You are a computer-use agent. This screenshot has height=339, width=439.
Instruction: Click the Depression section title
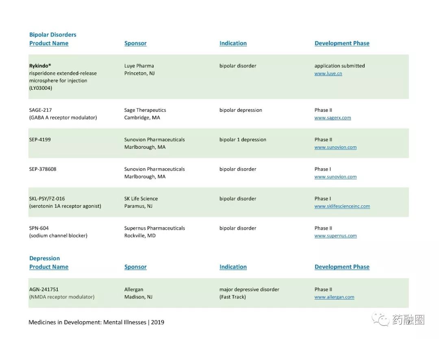click(45, 259)
